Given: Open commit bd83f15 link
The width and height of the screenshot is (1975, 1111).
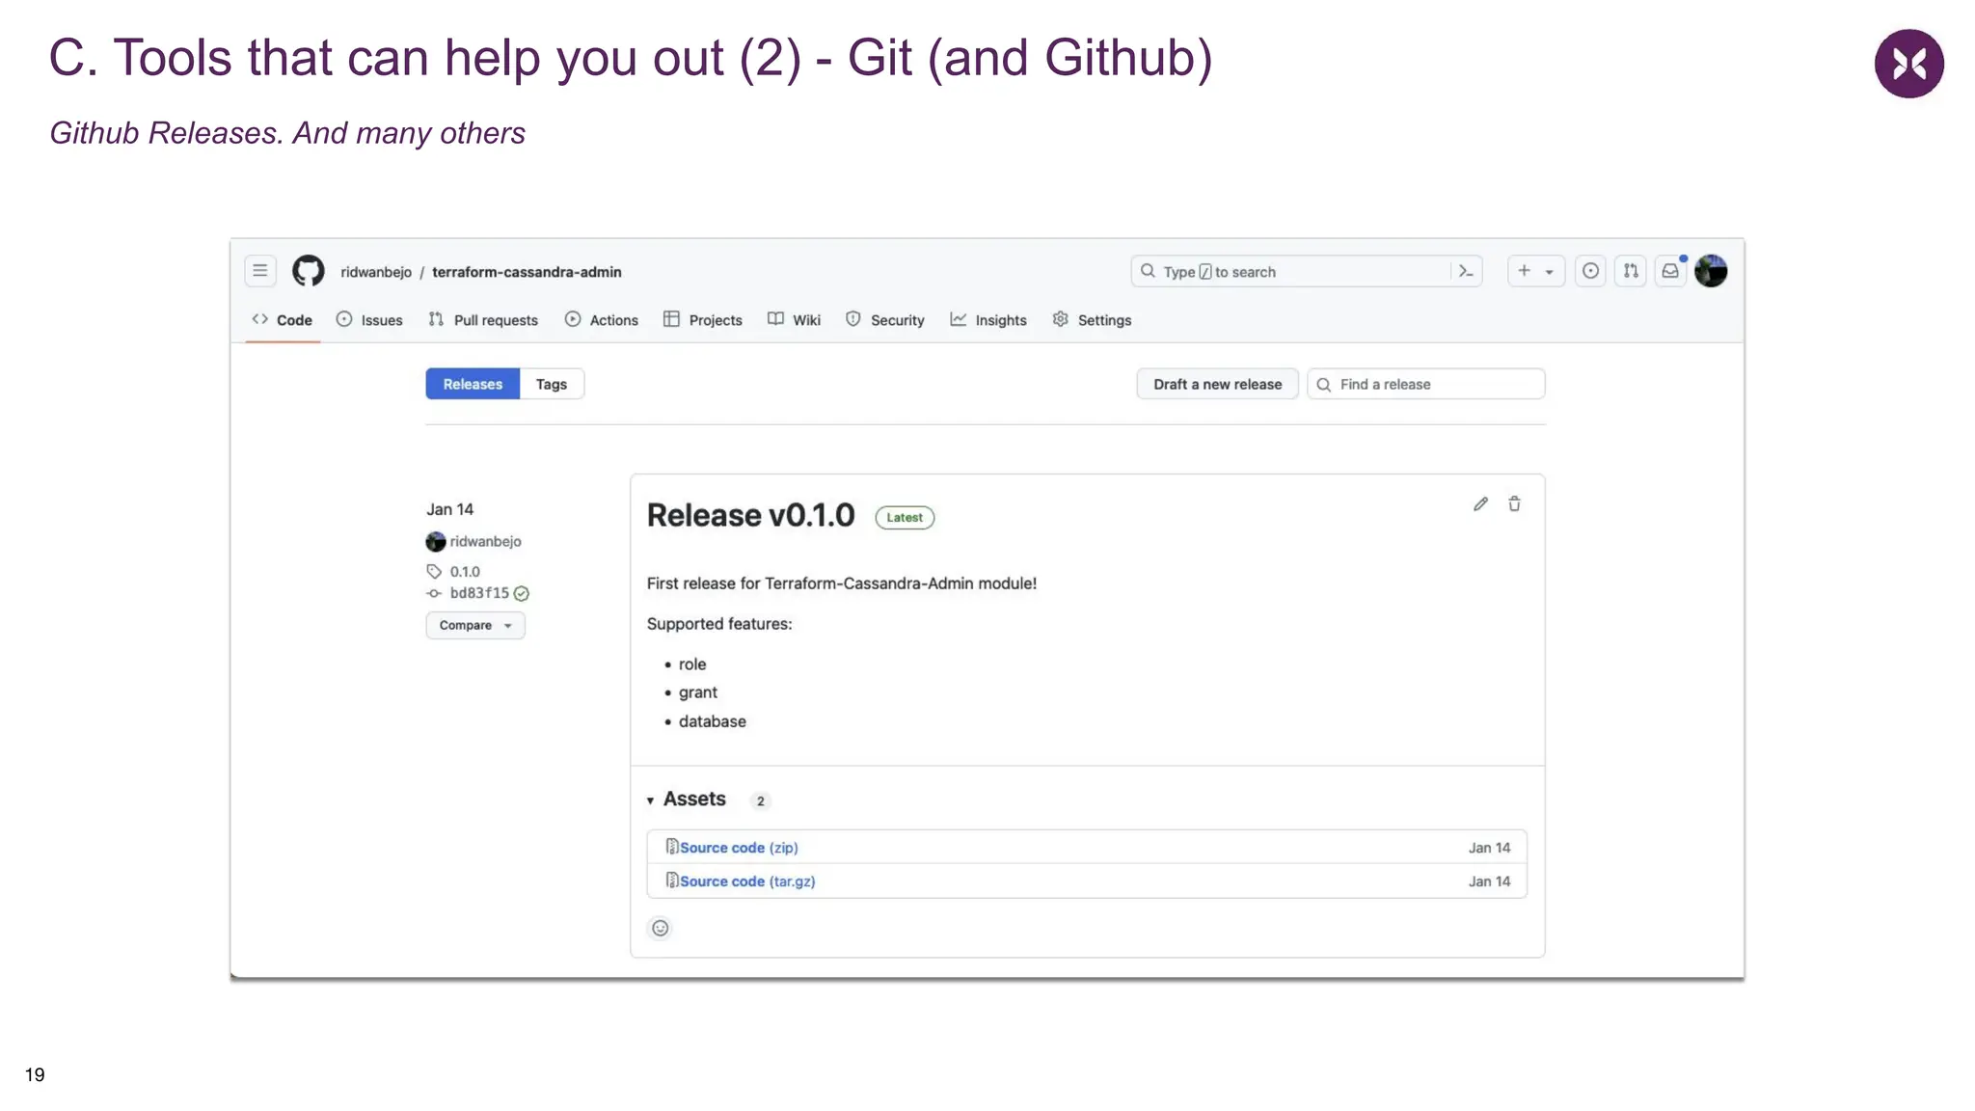Looking at the screenshot, I should pyautogui.click(x=479, y=593).
